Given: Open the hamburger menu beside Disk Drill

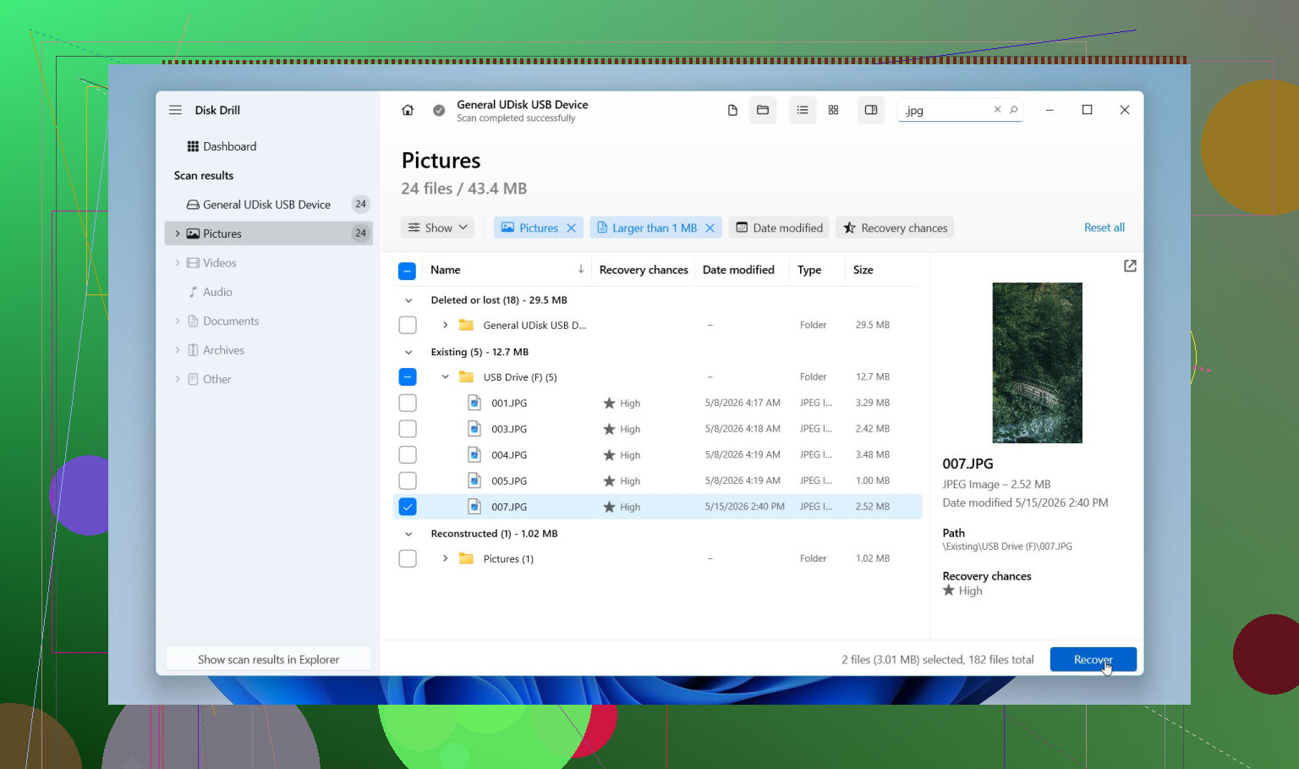Looking at the screenshot, I should [x=175, y=110].
